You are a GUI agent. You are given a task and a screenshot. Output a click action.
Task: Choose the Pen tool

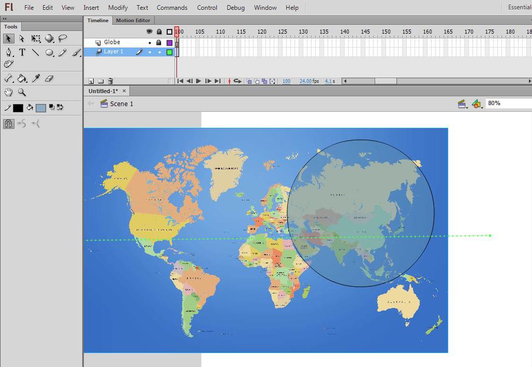[x=8, y=52]
